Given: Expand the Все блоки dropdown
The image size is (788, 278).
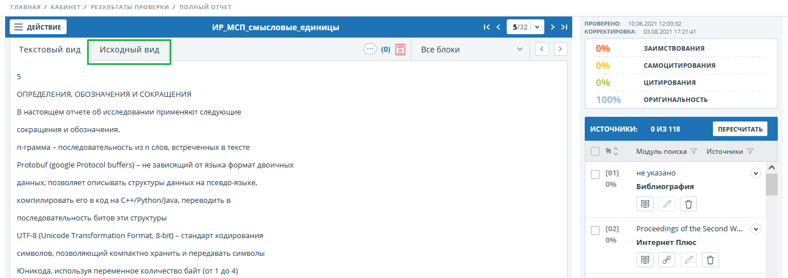Looking at the screenshot, I should [x=470, y=50].
